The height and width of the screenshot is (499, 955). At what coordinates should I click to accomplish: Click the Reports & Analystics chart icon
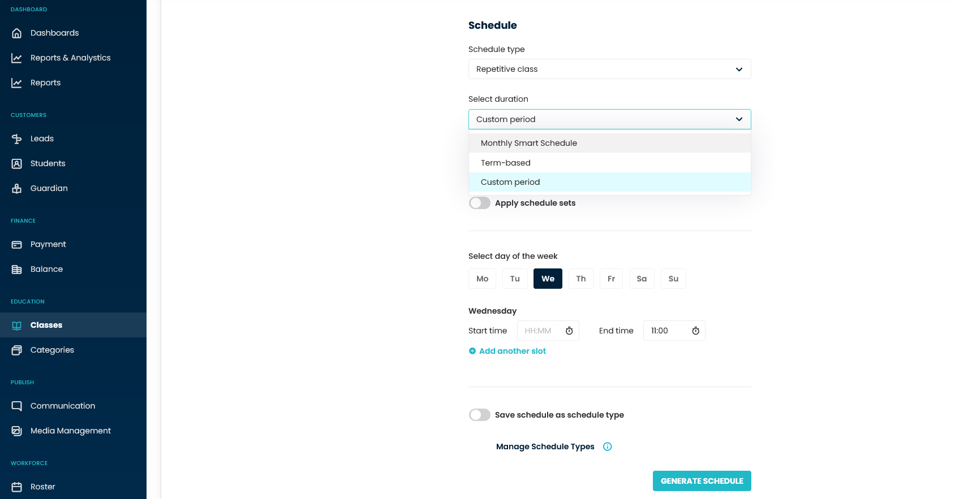coord(17,58)
